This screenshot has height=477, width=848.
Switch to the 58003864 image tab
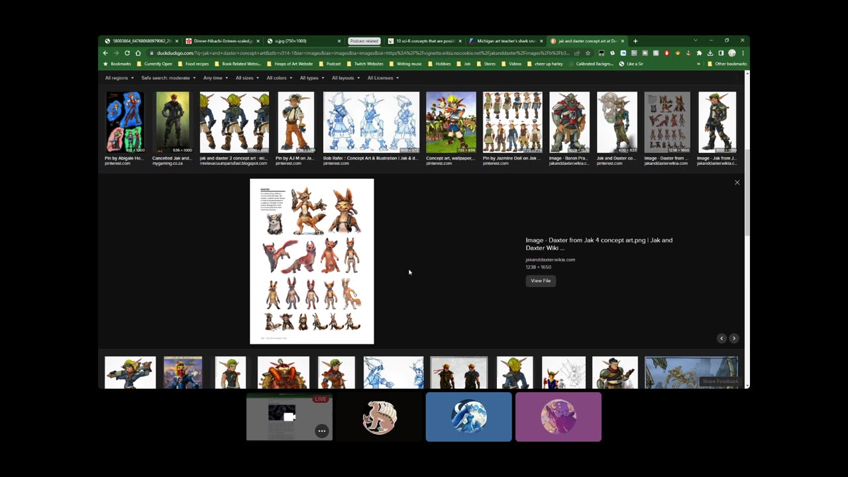(x=140, y=41)
